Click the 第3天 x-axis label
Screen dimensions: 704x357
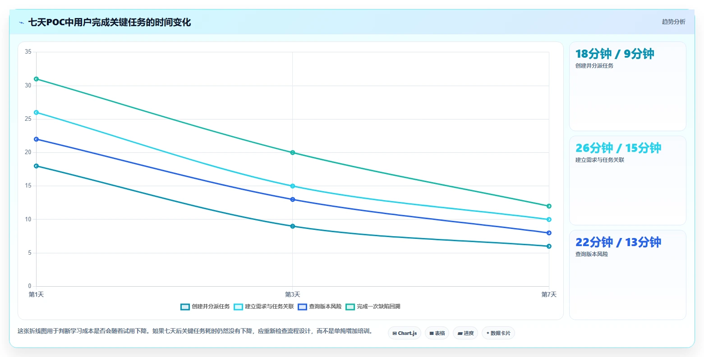pyautogui.click(x=293, y=295)
